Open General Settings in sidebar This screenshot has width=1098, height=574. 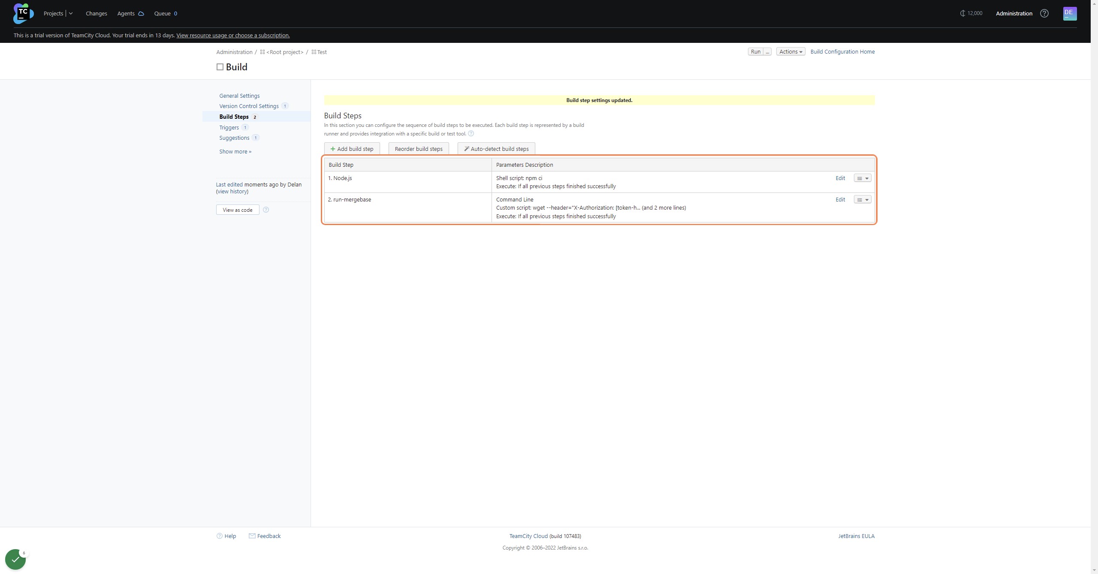tap(239, 96)
